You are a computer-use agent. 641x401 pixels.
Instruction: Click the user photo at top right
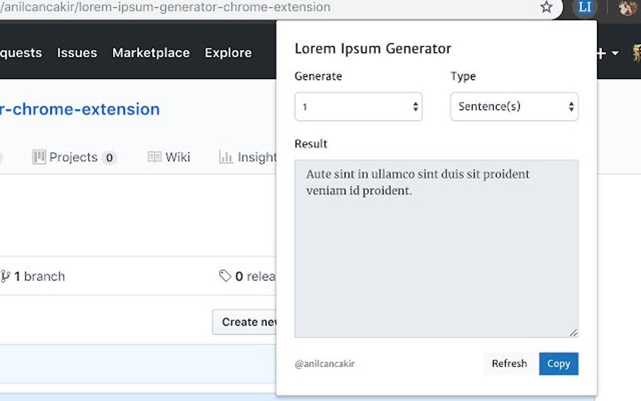point(628,8)
